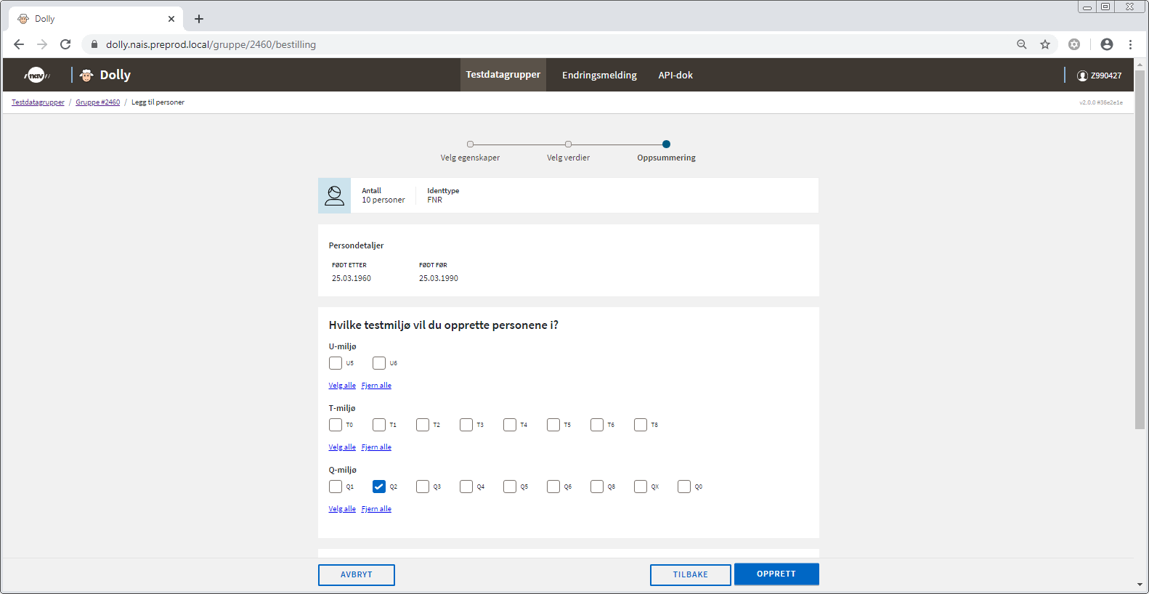Uncheck the Q2 environment

tap(379, 487)
